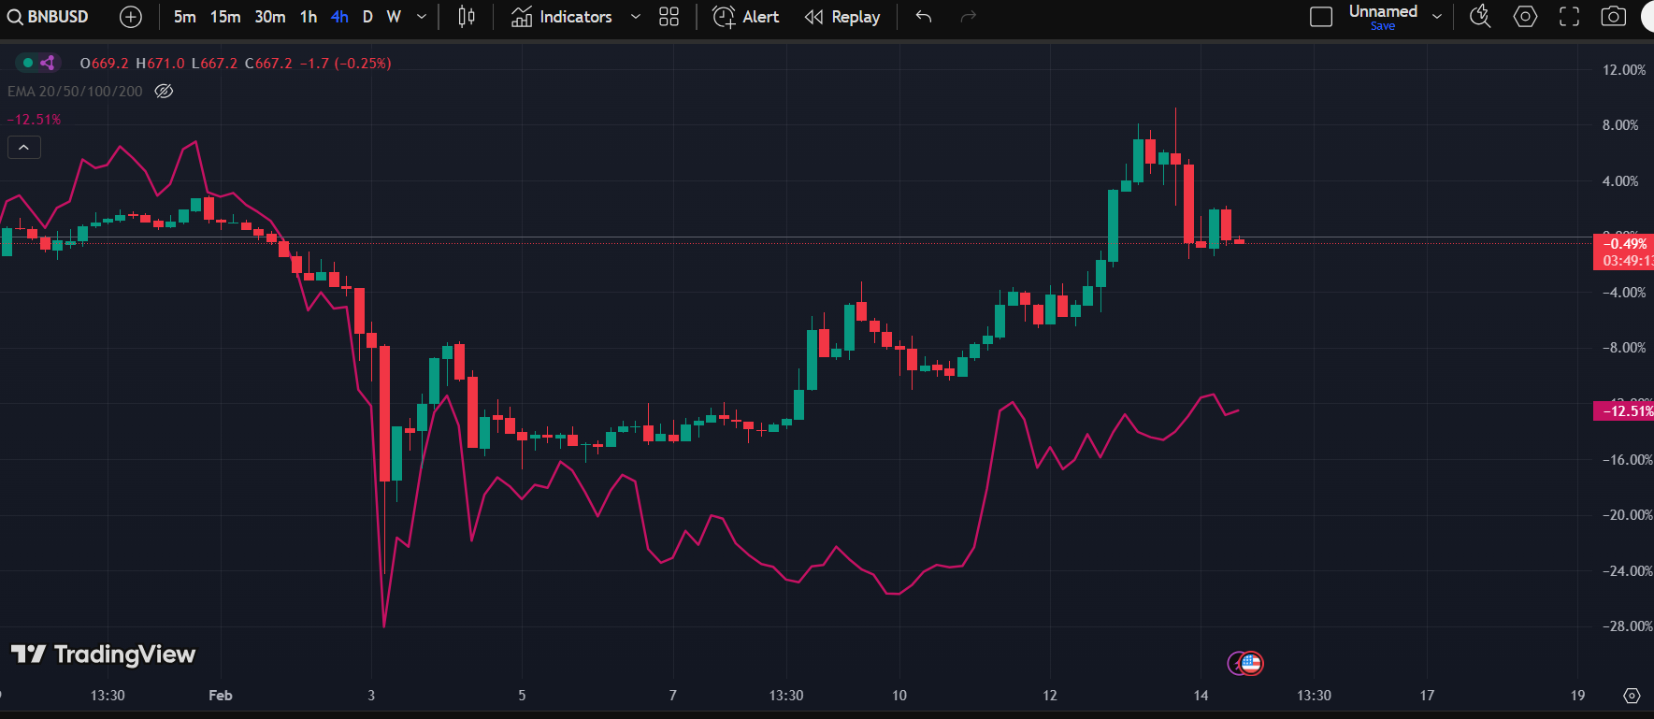Click the -0.49% current price label
1654x719 pixels.
click(1623, 244)
